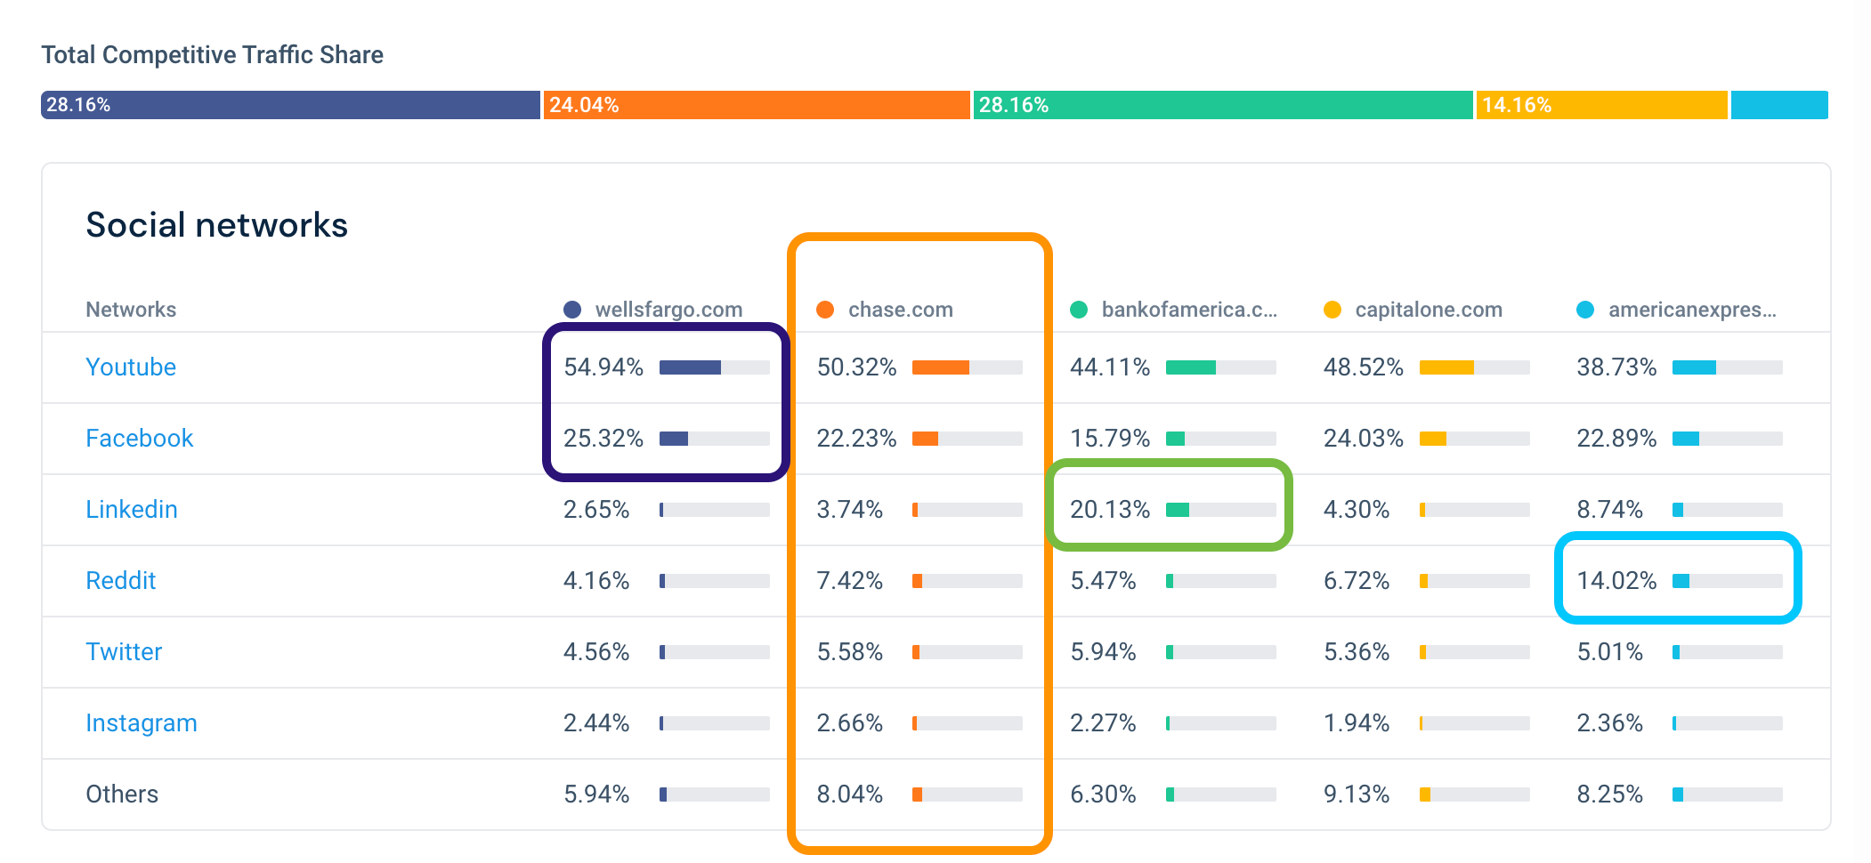Click the green 28.16% traffic share segment
1871x863 pixels.
[x=1223, y=105]
